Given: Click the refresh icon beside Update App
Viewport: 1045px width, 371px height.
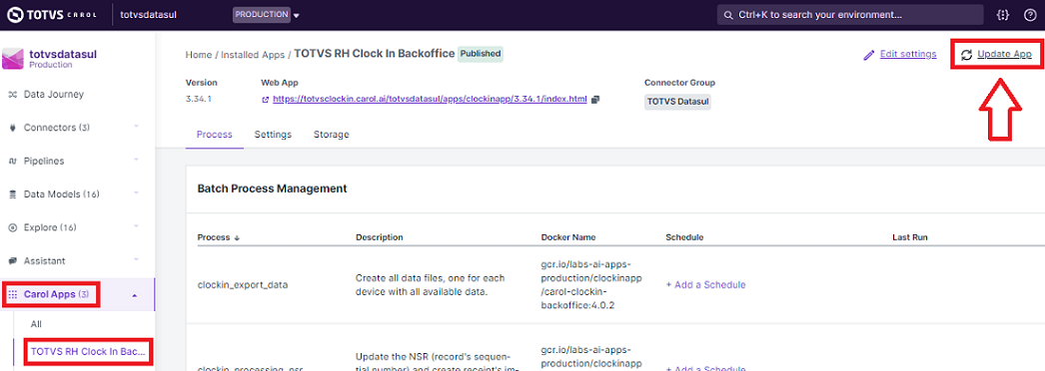Looking at the screenshot, I should pos(966,55).
